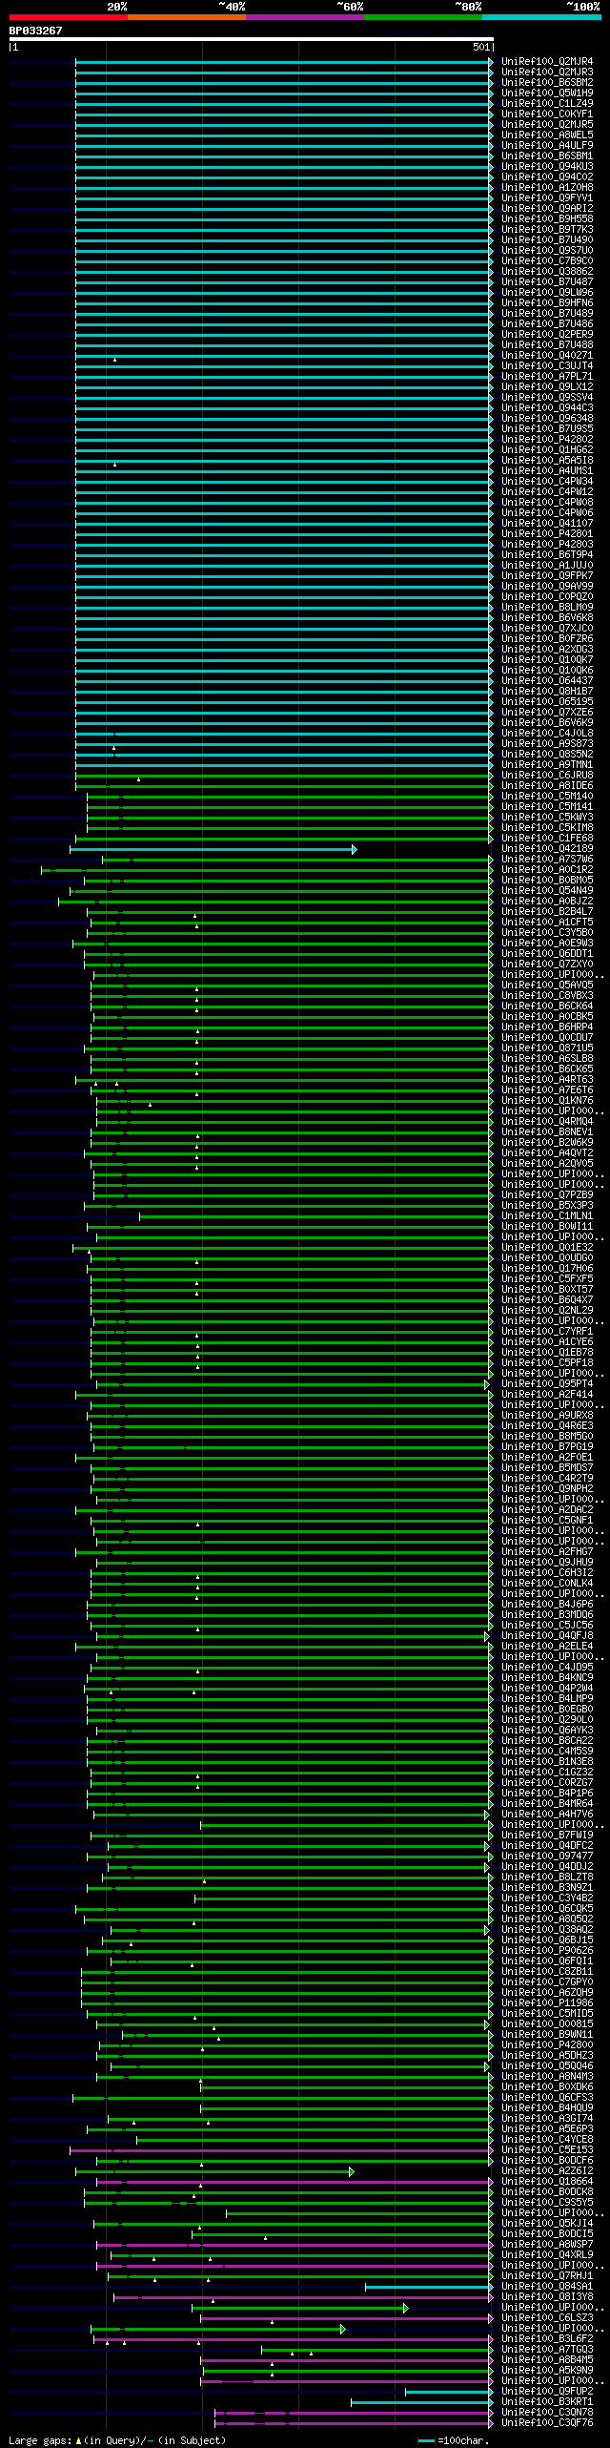Click label UniRef100_B9T7K3
Screen dimensions: 610x2448
coord(547,230)
